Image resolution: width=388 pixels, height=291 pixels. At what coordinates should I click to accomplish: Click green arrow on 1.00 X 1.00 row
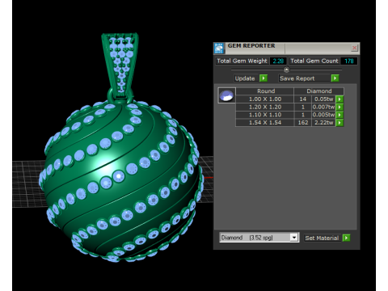coord(339,99)
